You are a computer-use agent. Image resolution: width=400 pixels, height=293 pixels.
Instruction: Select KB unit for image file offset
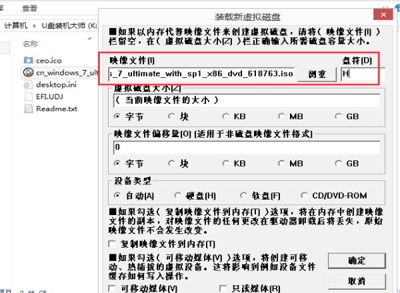(225, 163)
